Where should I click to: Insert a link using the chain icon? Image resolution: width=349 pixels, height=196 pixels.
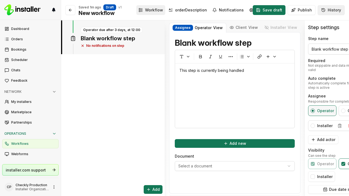pyautogui.click(x=260, y=57)
